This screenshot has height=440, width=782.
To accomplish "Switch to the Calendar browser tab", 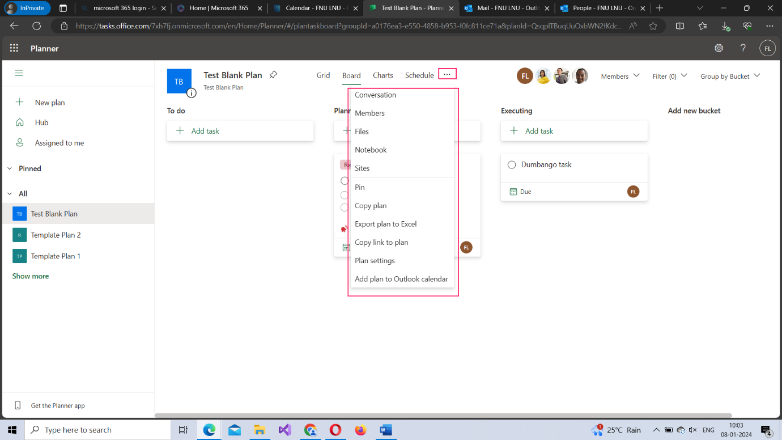I will [x=316, y=8].
